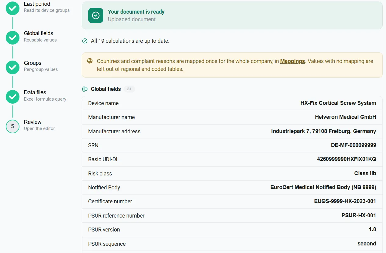Screen dimensions: 386x253
Task: Click 'Read its device groups' subtitle
Action: (47, 10)
